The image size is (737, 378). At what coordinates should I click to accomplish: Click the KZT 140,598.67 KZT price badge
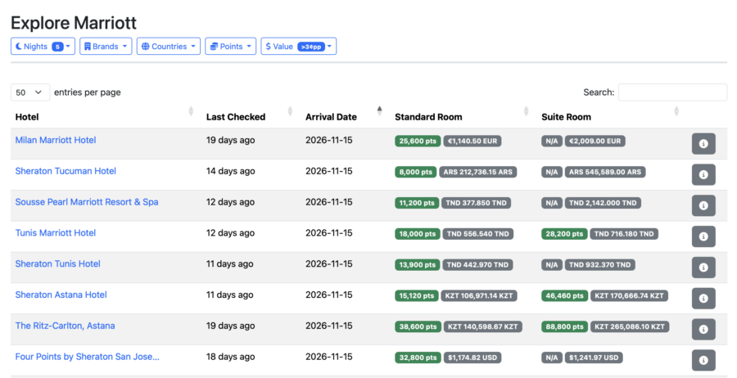[x=482, y=326]
